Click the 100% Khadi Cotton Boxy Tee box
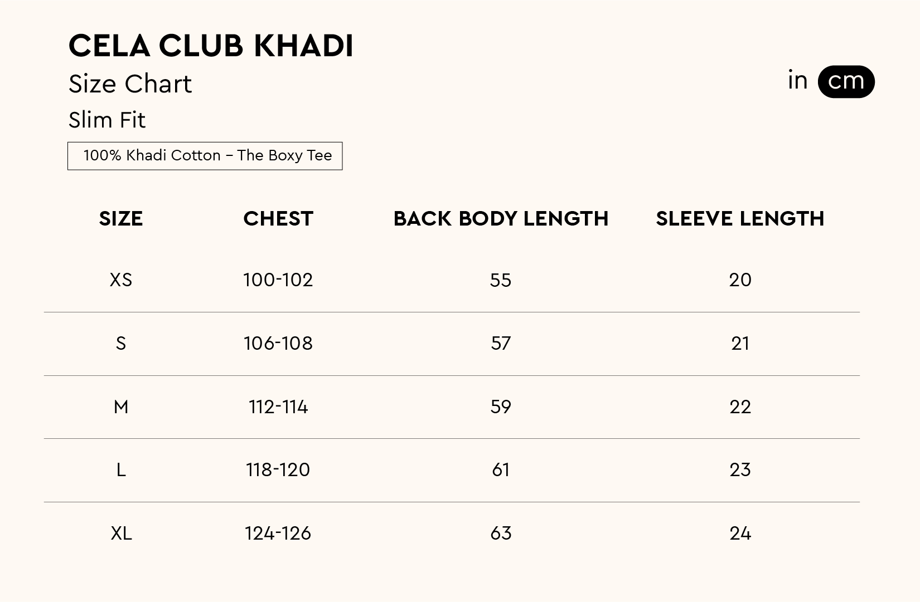The width and height of the screenshot is (920, 602). pyautogui.click(x=205, y=156)
